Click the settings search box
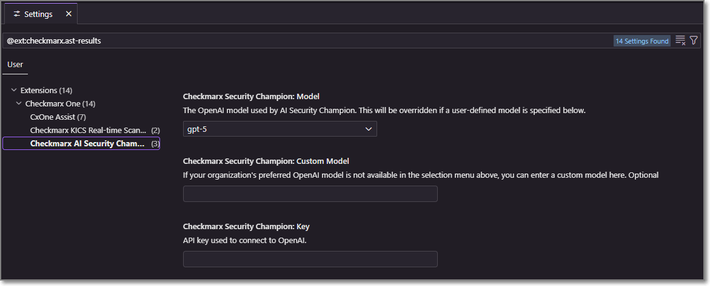The image size is (710, 286). click(303, 41)
